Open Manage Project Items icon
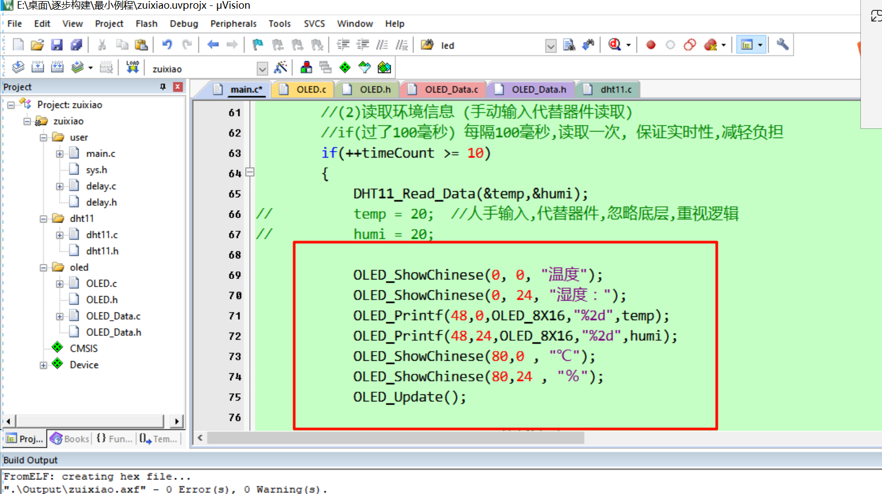Viewport: 882px width, 494px height. coord(306,68)
